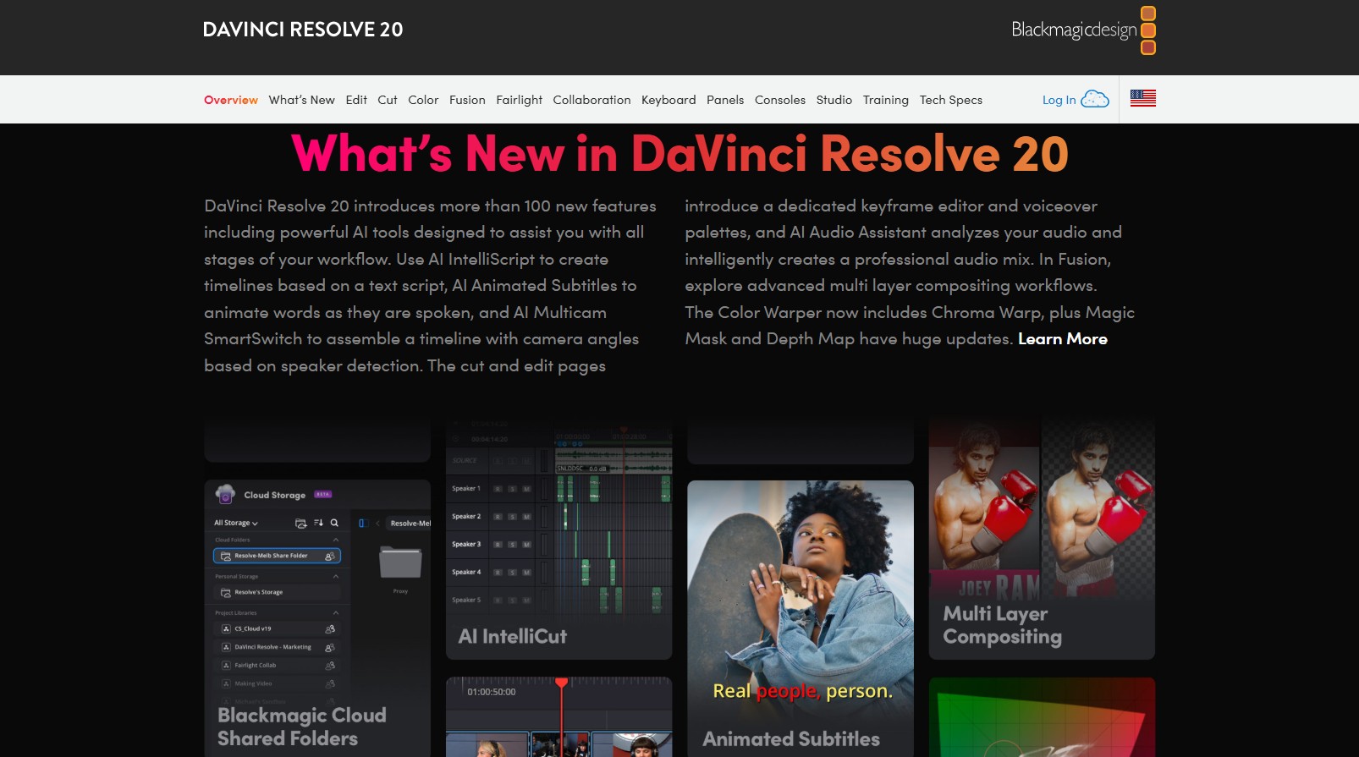Click the Log In link
Screen dimensions: 1359x757
[x=1059, y=100]
